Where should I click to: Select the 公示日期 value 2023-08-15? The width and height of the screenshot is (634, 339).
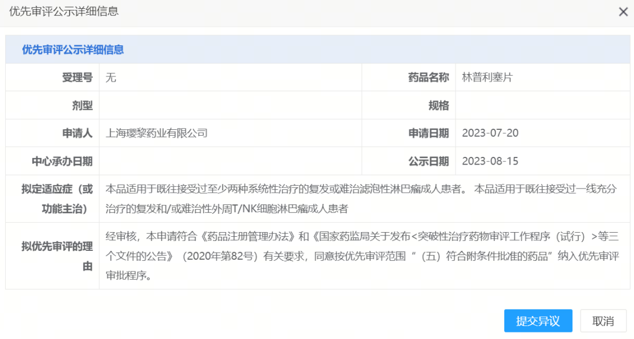click(x=490, y=162)
